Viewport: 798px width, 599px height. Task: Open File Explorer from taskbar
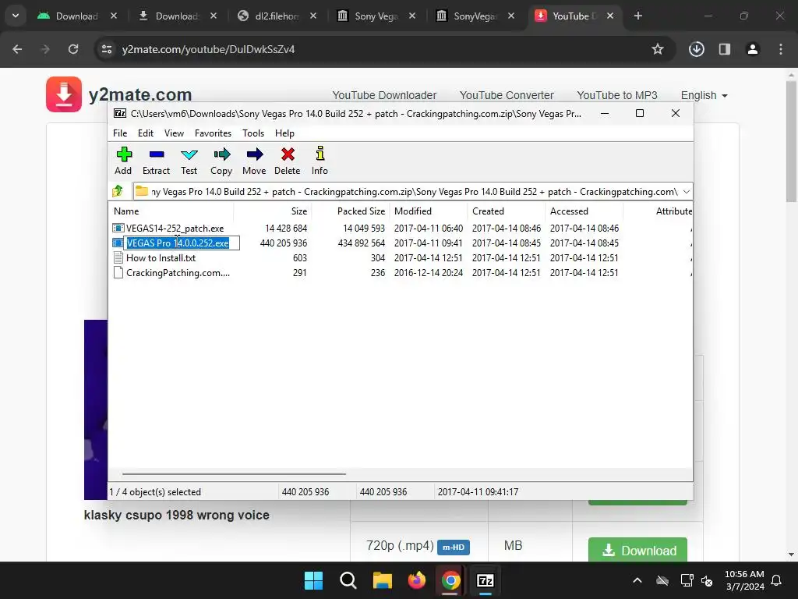pos(382,580)
